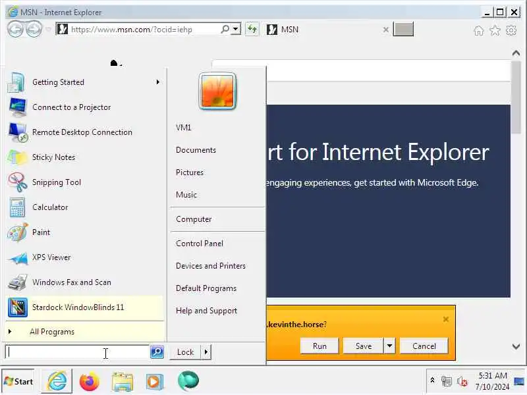Click the Calculator icon

(17, 207)
